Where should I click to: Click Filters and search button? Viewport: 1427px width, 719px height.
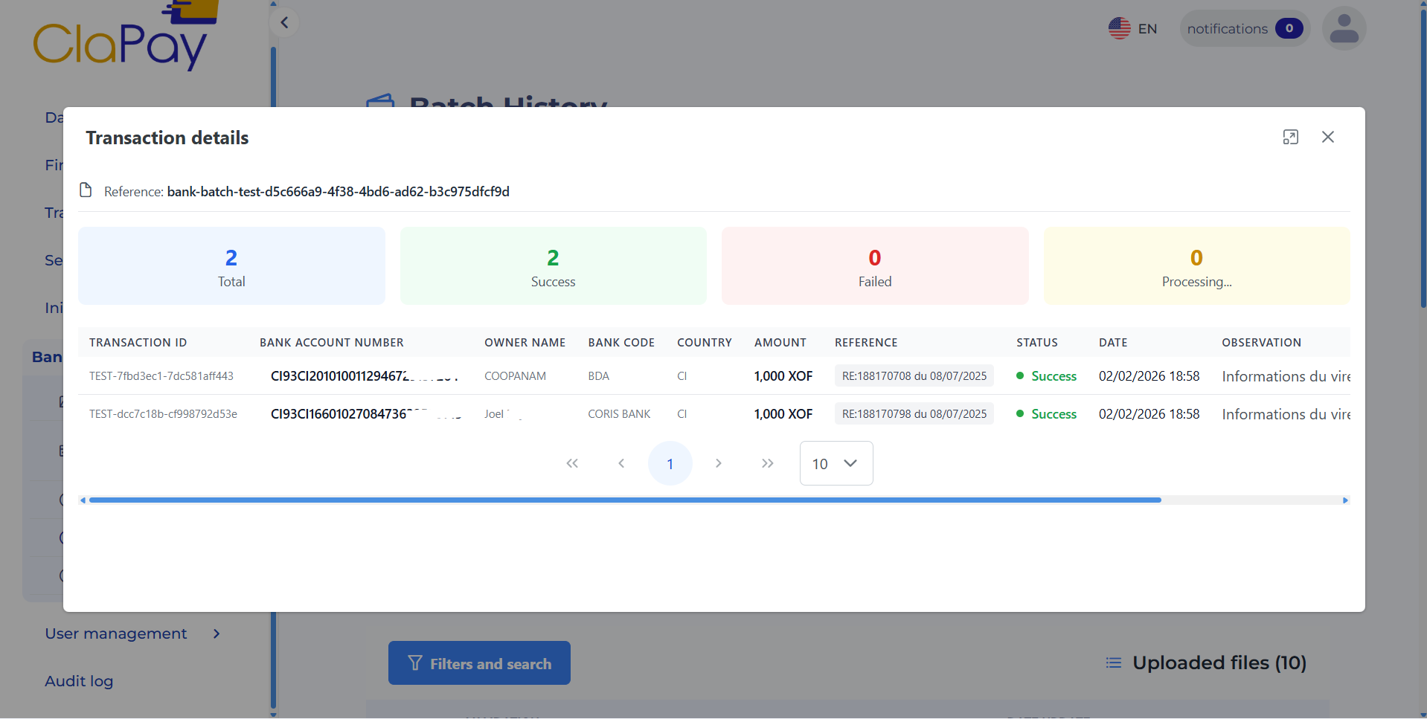point(479,663)
